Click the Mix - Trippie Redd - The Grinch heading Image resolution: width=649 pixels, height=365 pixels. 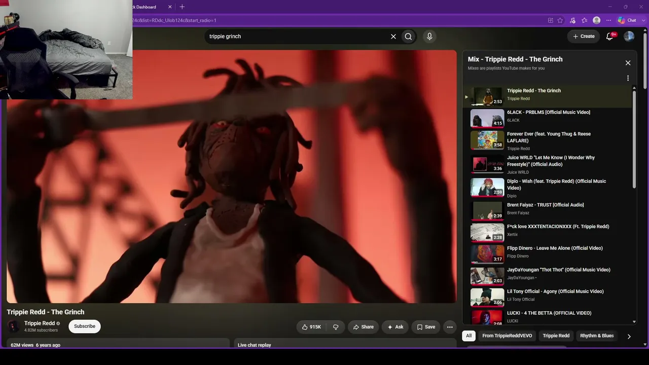coord(515,59)
